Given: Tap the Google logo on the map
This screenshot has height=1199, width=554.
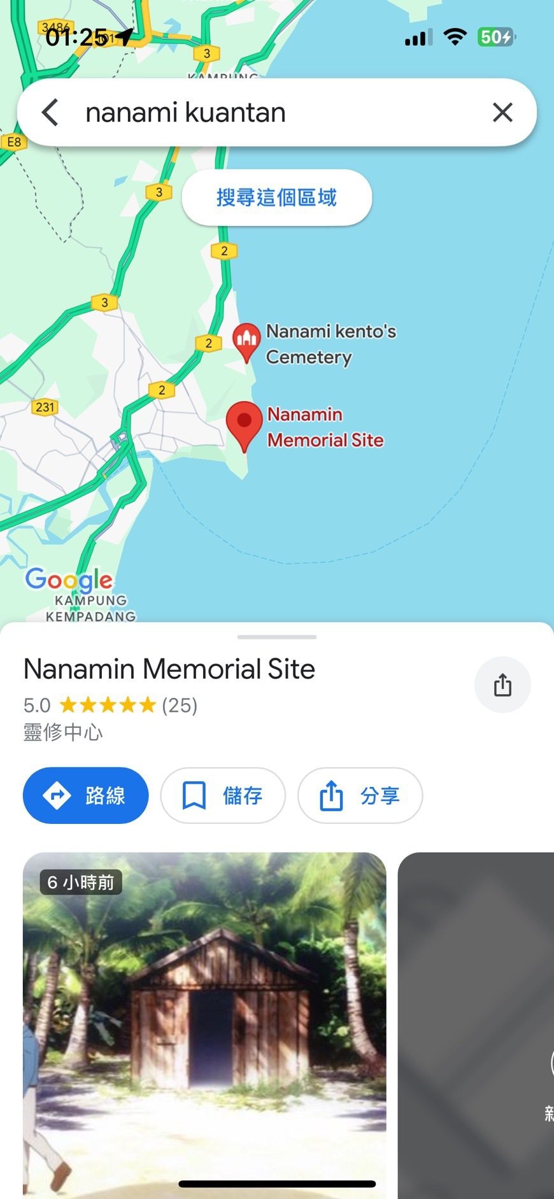Looking at the screenshot, I should (69, 581).
